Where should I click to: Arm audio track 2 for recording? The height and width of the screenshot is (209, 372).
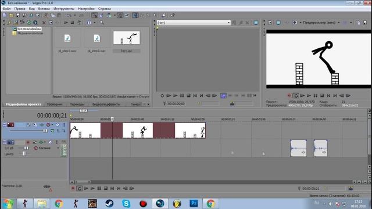click(28, 142)
